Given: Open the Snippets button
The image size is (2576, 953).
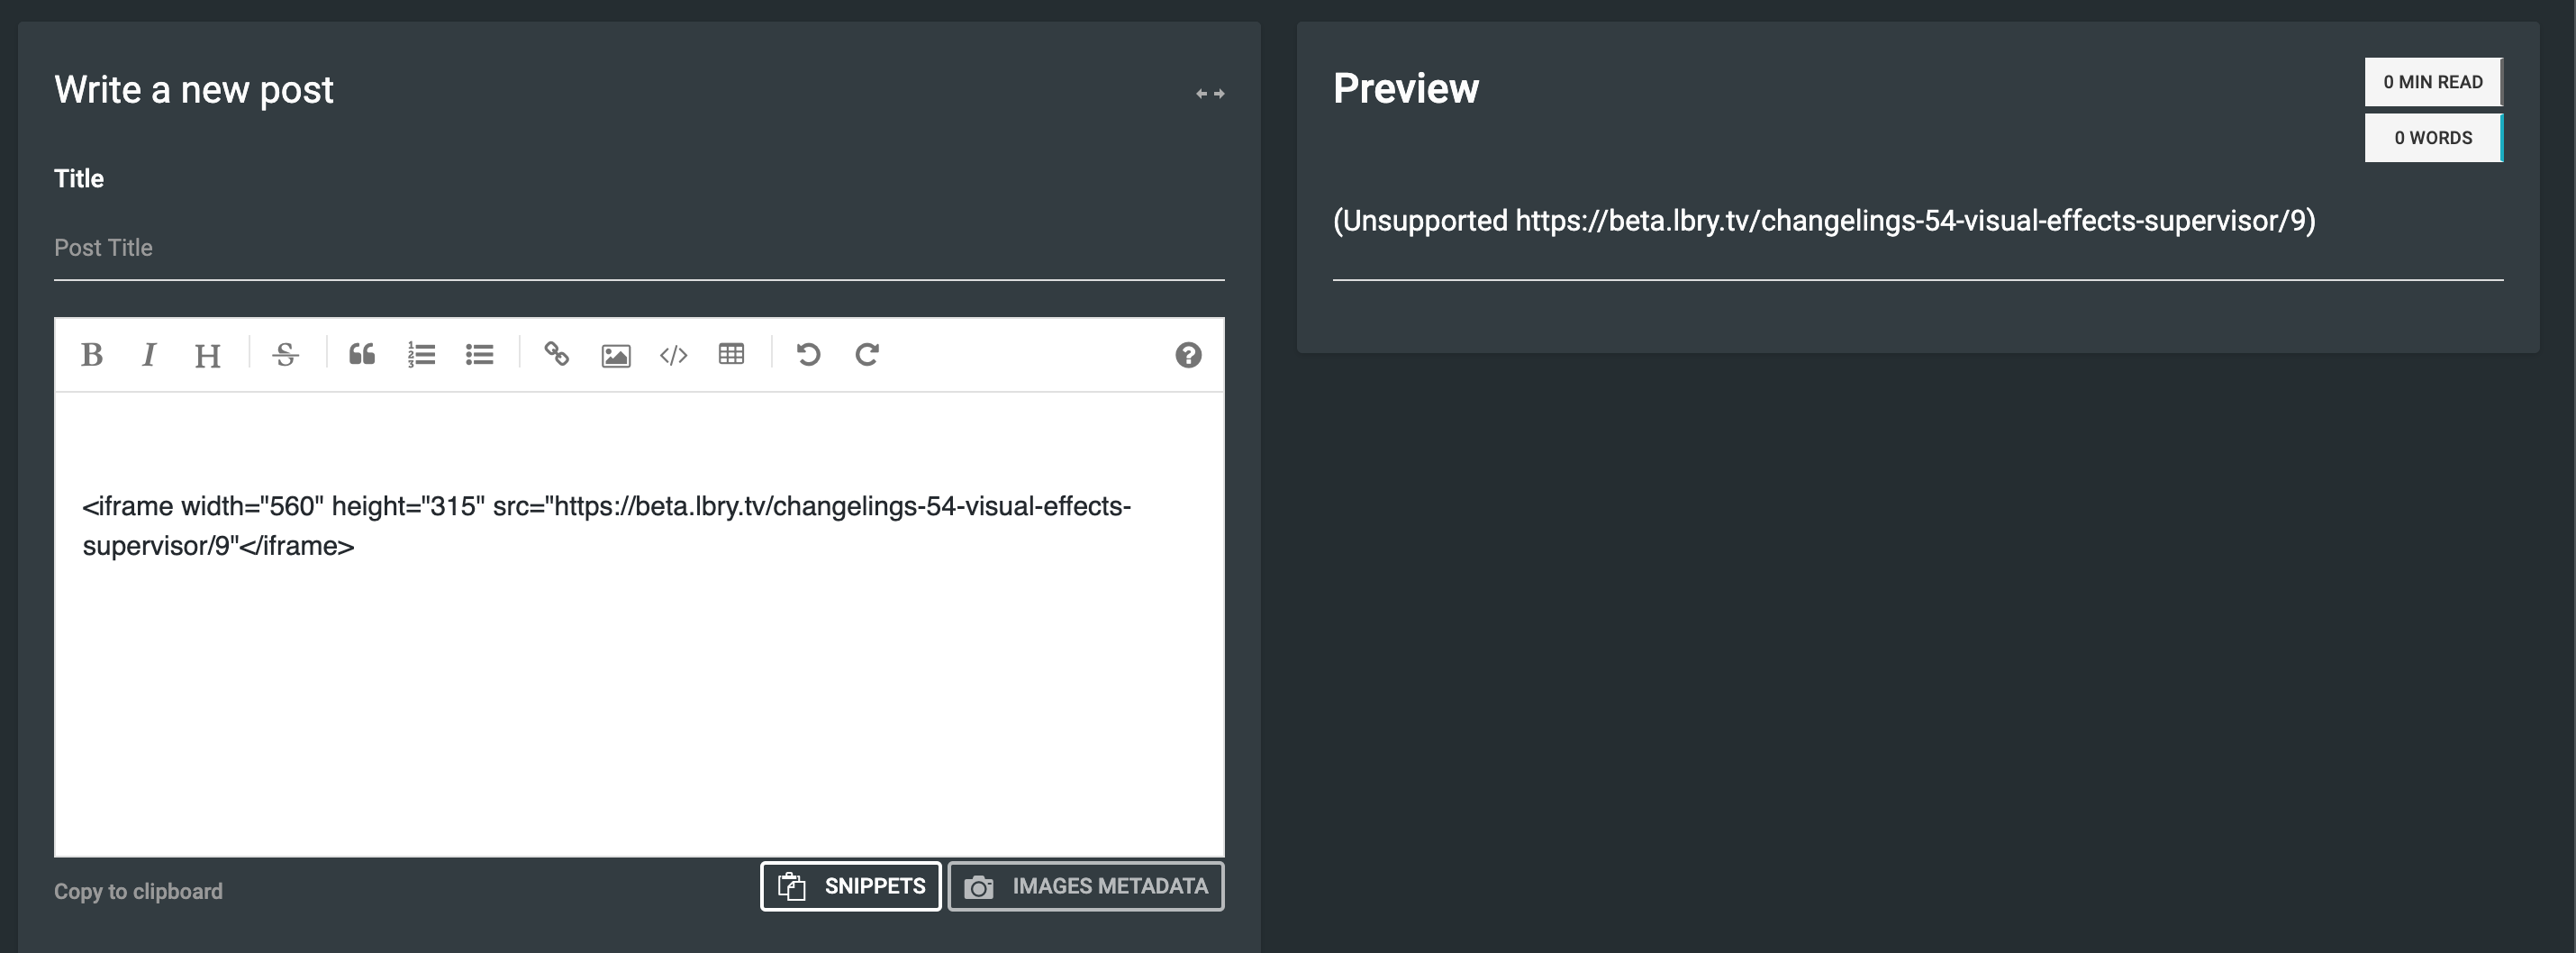Looking at the screenshot, I should pyautogui.click(x=851, y=887).
